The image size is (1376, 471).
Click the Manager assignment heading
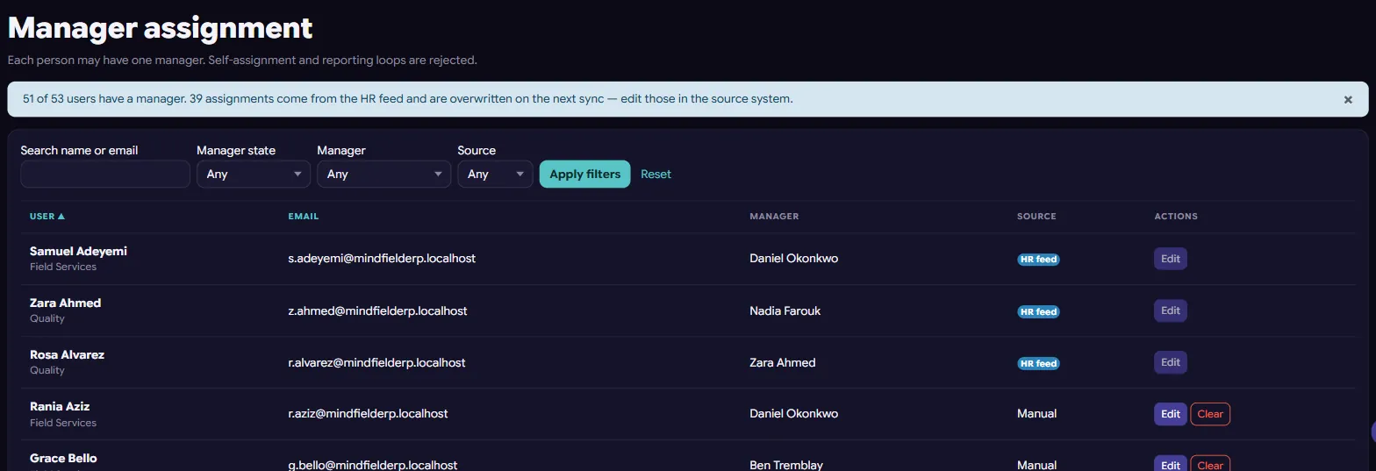[x=160, y=28]
